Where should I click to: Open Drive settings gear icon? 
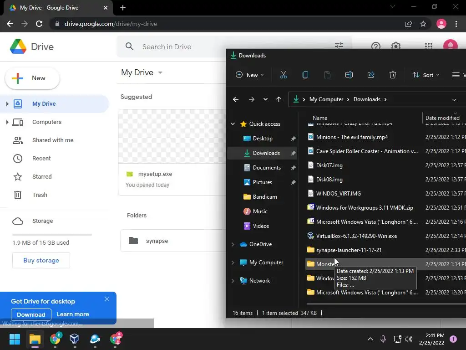click(395, 46)
